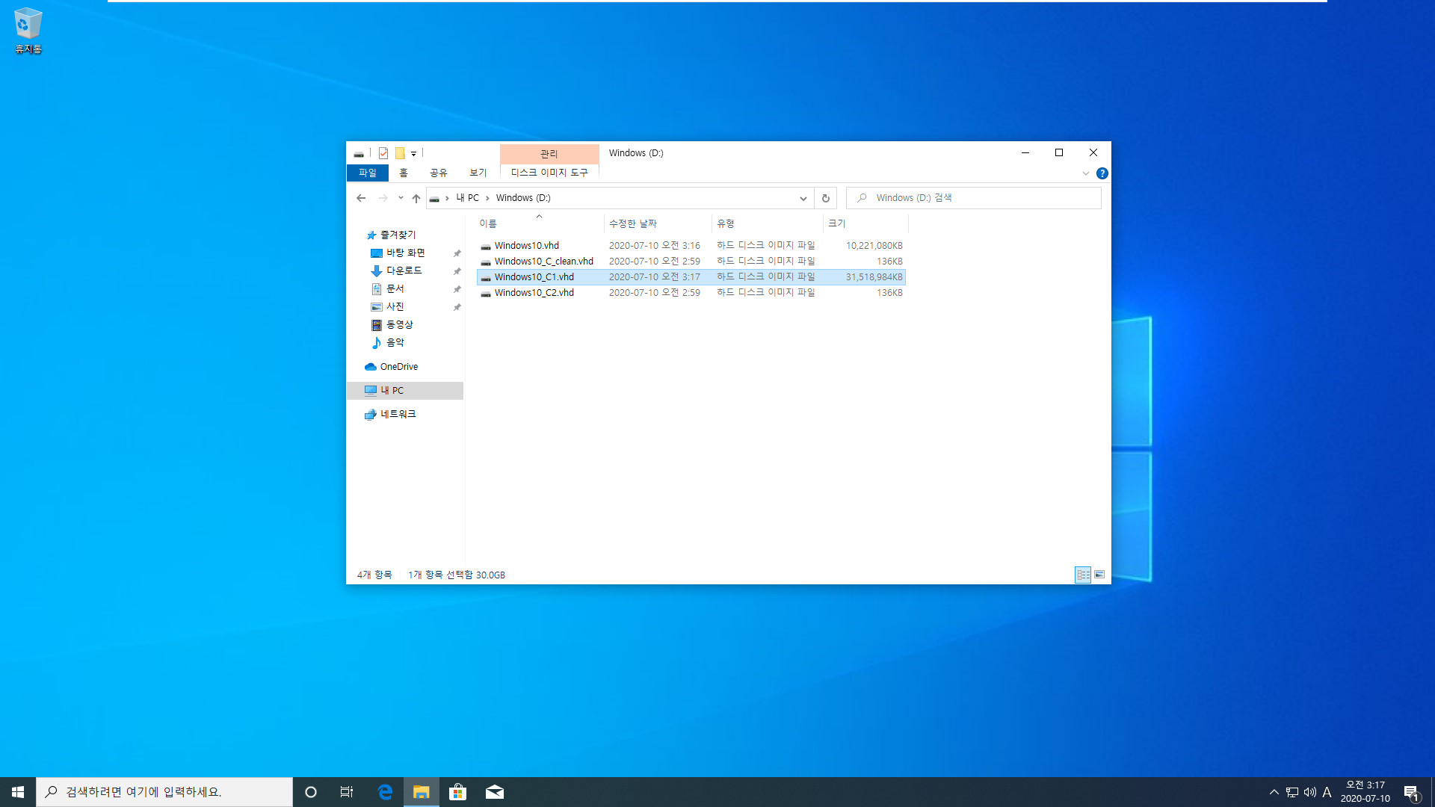
Task: Click the taskbar search box
Action: click(x=164, y=792)
